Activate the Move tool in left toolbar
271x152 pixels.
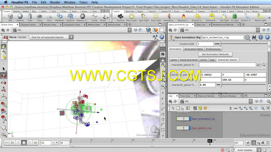(4, 76)
